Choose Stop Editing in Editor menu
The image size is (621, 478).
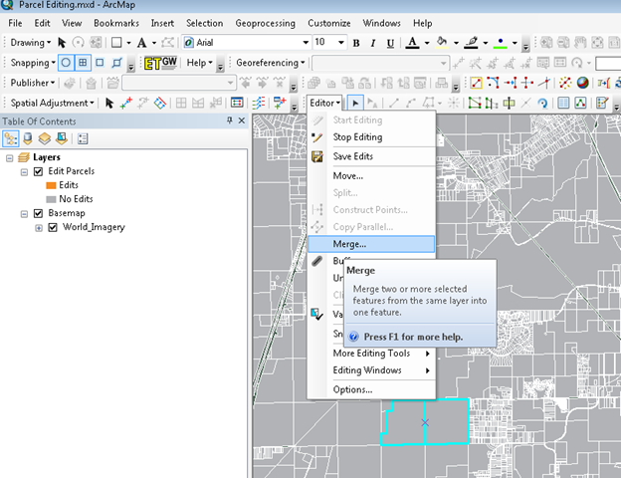[371, 137]
